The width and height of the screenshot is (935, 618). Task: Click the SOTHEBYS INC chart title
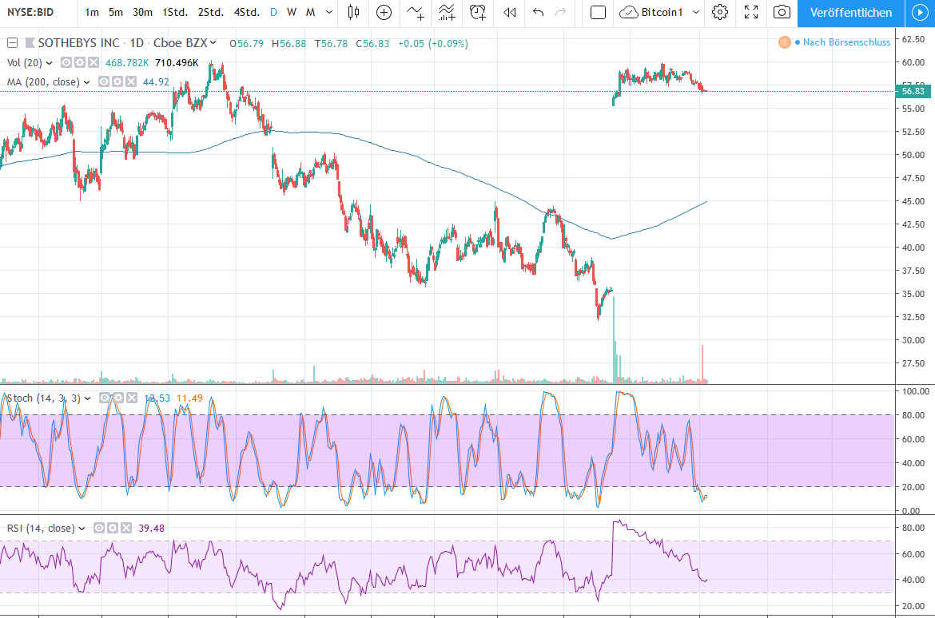tap(78, 43)
